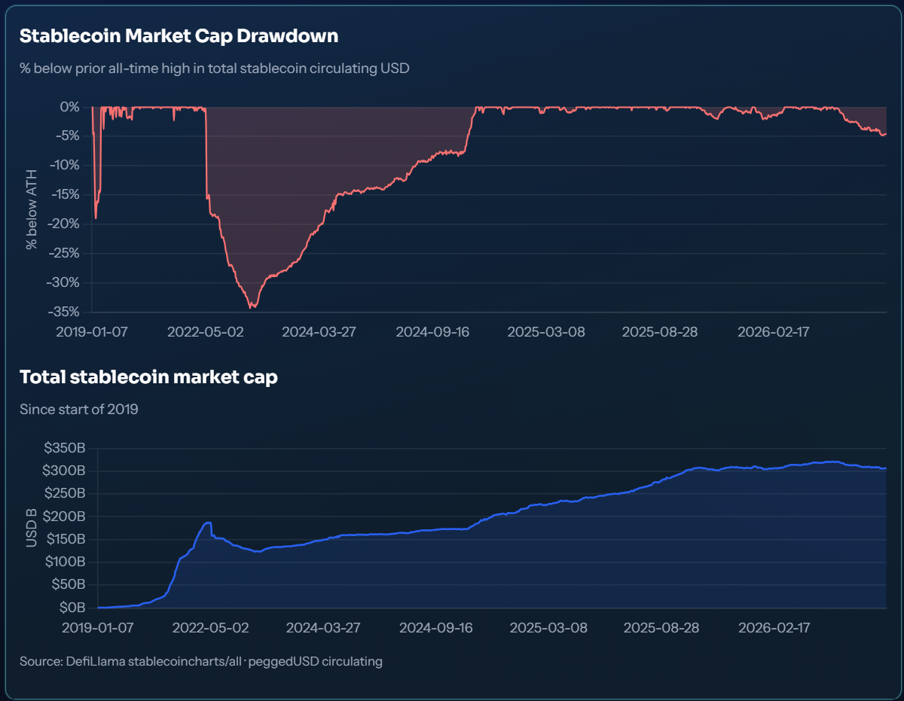This screenshot has width=904, height=701.
Task: Click the "Stablecoin Market Cap Drawdown" title
Action: tap(179, 35)
